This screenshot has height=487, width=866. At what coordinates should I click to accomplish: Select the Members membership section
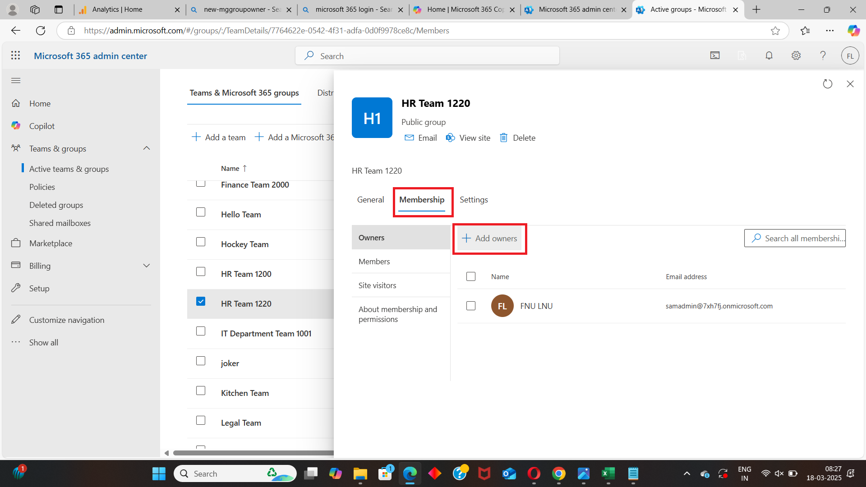(401, 262)
